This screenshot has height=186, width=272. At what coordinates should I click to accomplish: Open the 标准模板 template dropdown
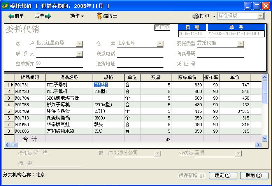260,16
